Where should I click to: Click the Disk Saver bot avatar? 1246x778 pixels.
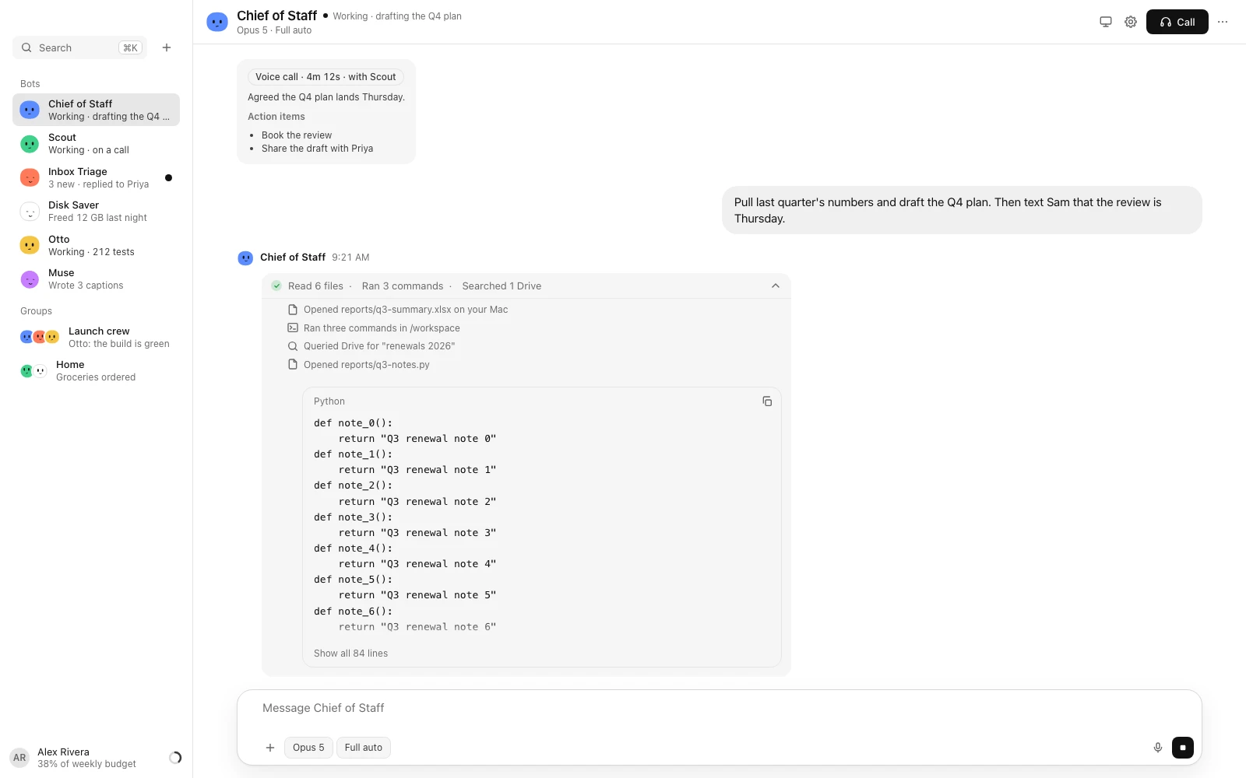click(30, 212)
